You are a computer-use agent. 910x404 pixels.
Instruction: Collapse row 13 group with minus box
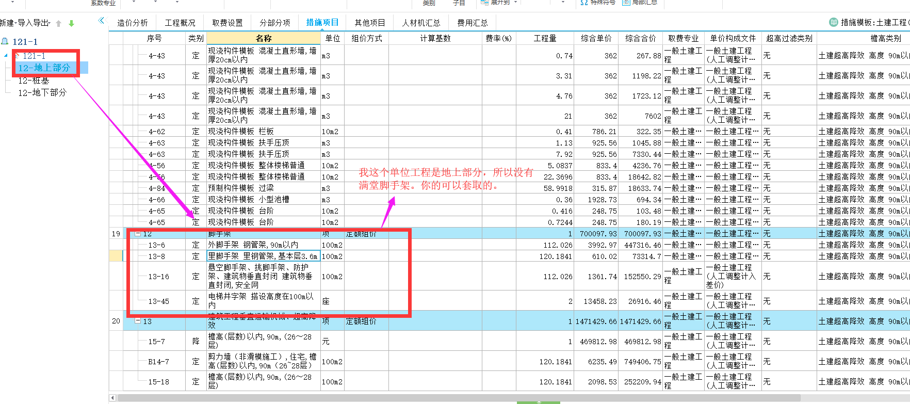tap(138, 321)
